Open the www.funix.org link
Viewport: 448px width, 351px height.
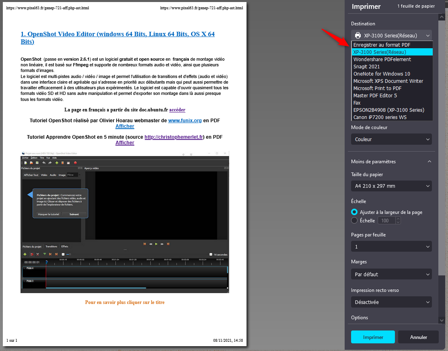click(185, 121)
